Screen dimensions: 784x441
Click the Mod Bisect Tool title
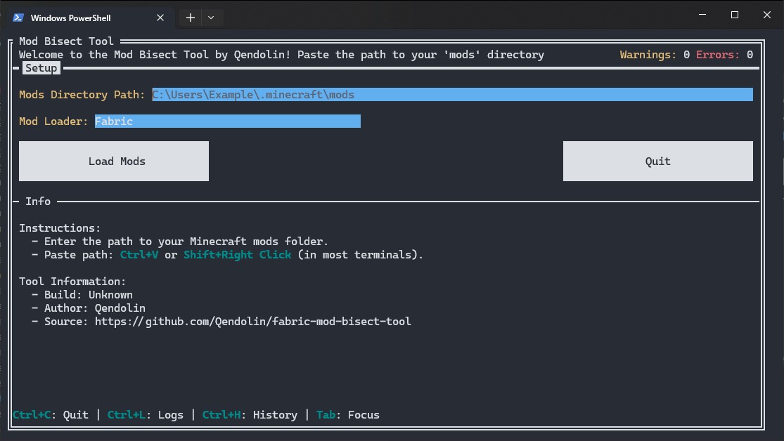point(67,41)
